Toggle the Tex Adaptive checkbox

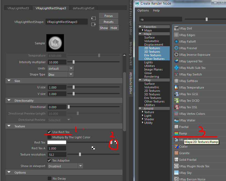[49, 160]
